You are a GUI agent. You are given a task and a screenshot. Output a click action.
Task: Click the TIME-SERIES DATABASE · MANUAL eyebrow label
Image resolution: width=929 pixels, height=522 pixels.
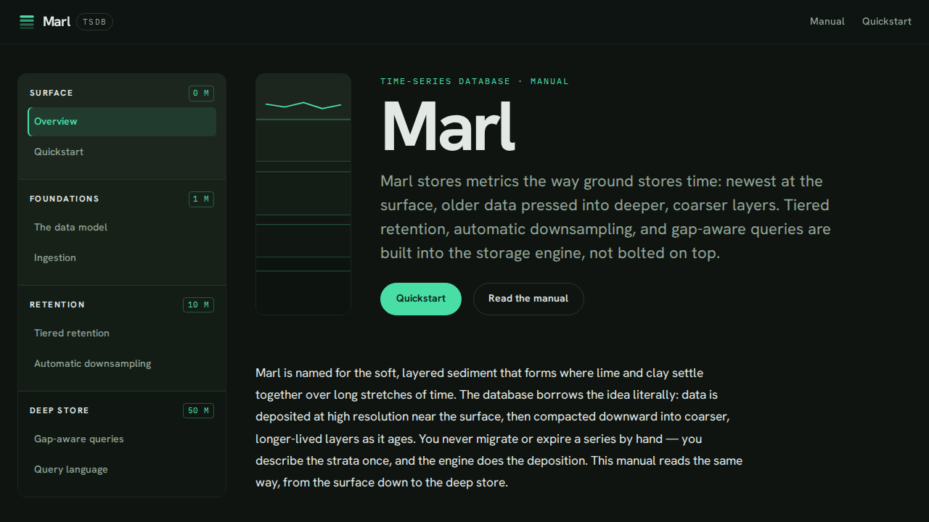[x=475, y=81]
